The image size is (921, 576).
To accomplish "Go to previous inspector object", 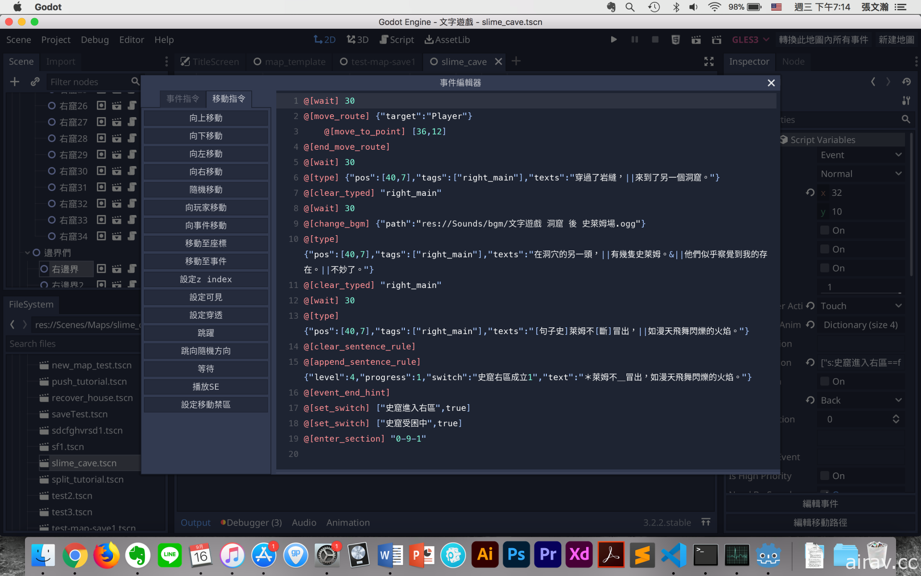I will tap(873, 82).
